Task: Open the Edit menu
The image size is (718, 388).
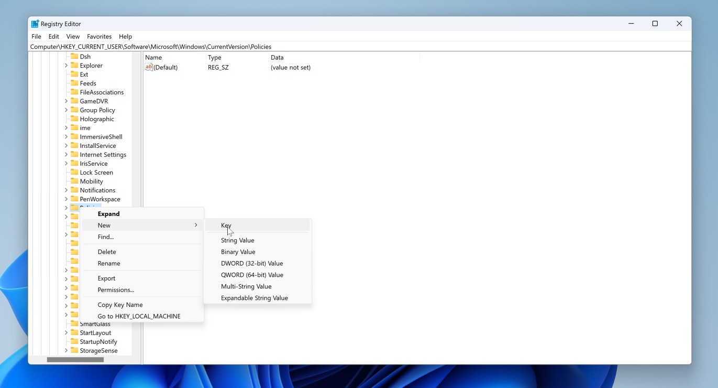Action: (53, 37)
